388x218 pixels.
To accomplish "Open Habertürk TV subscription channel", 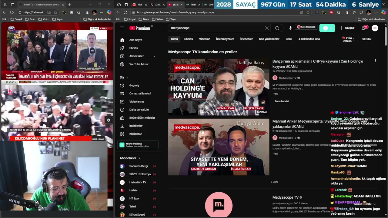I will (x=138, y=182).
